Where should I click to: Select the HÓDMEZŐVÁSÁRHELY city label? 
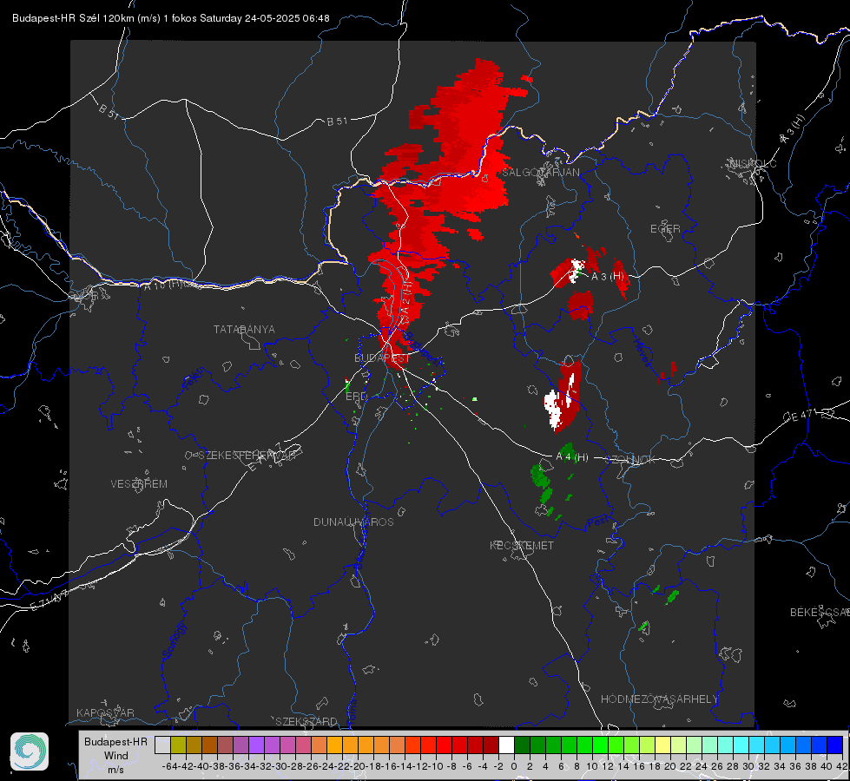click(x=659, y=699)
